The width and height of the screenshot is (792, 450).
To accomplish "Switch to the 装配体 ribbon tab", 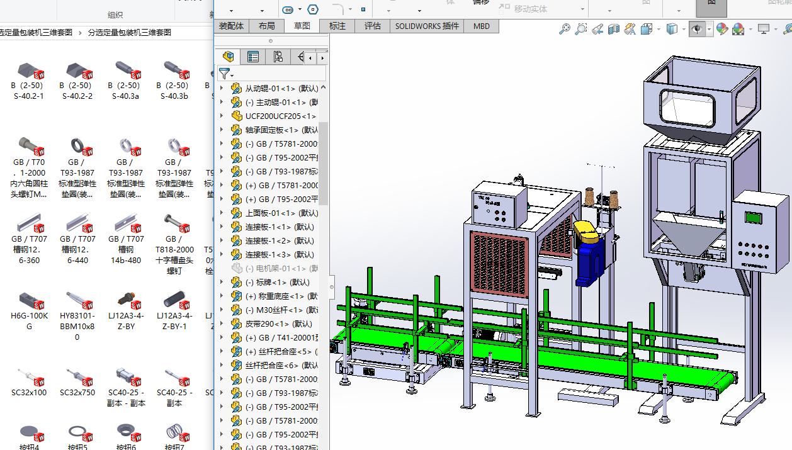I will 231,26.
